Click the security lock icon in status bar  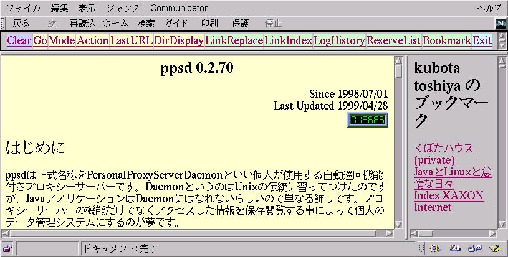8,248
